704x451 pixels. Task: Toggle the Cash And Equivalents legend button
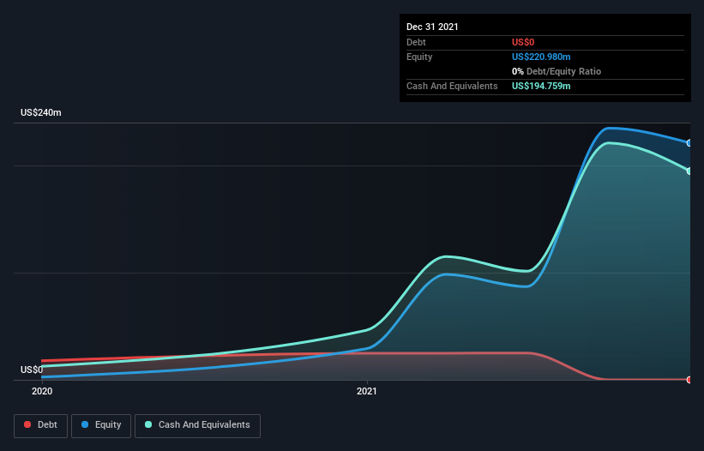[197, 425]
